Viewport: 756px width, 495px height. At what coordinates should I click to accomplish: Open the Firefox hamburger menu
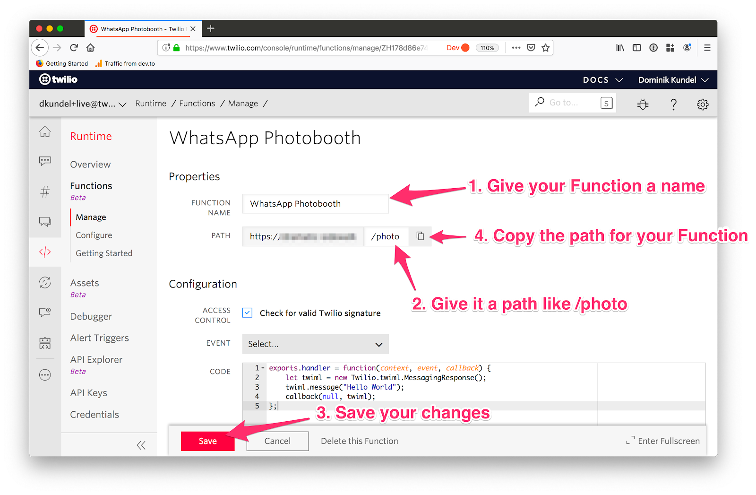tap(707, 48)
